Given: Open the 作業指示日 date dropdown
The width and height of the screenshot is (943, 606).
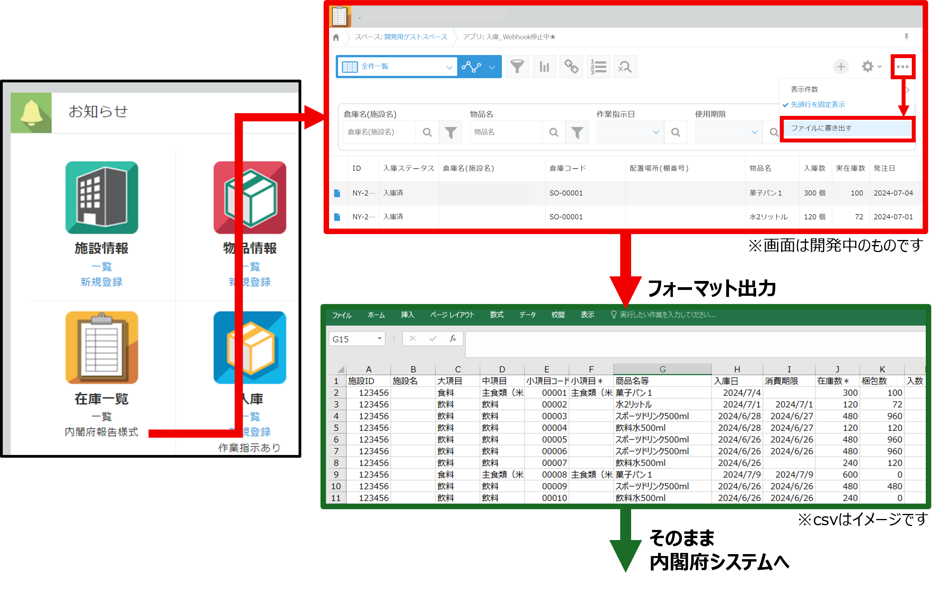Looking at the screenshot, I should [x=630, y=132].
